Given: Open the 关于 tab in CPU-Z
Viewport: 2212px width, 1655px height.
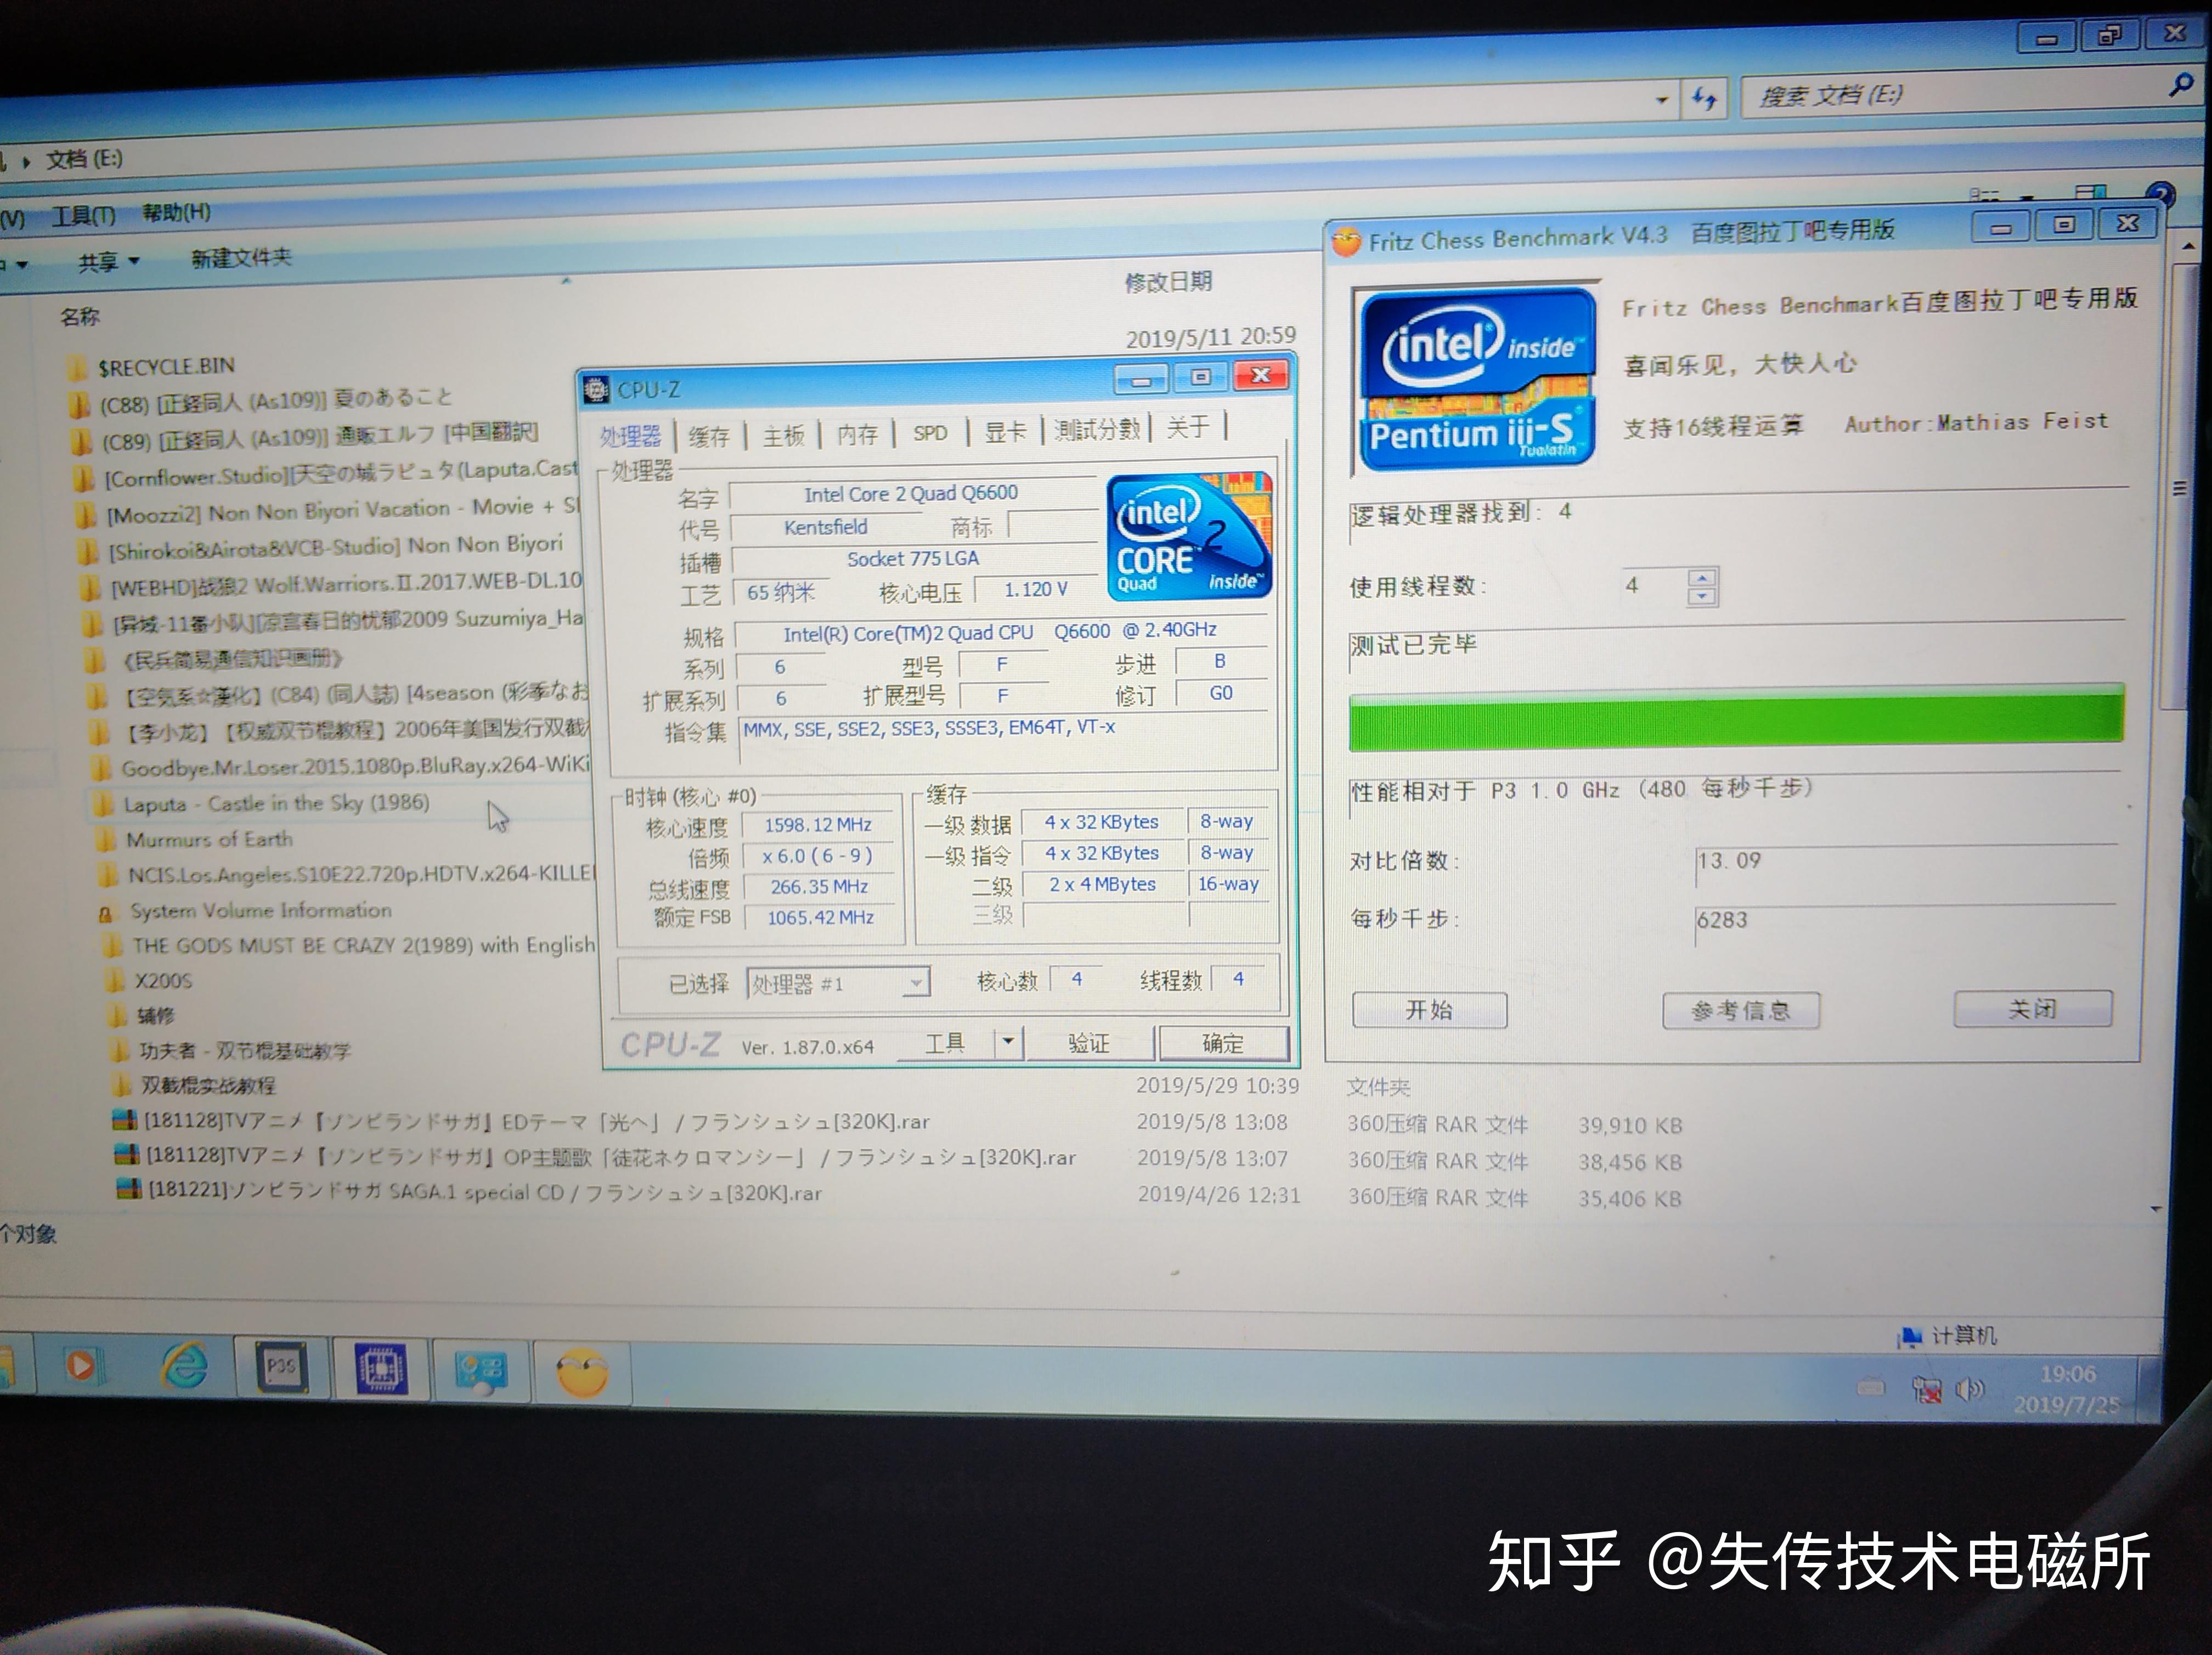Looking at the screenshot, I should click(1188, 428).
